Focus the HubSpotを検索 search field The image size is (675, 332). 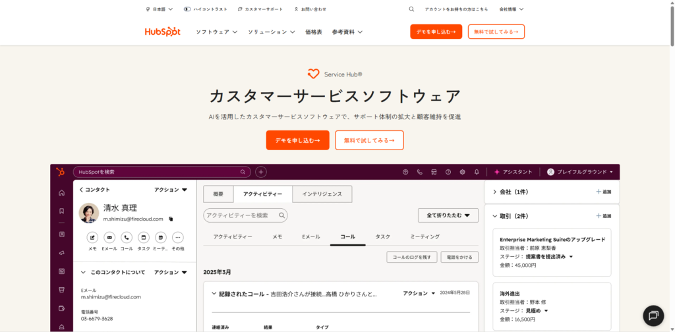coord(162,172)
